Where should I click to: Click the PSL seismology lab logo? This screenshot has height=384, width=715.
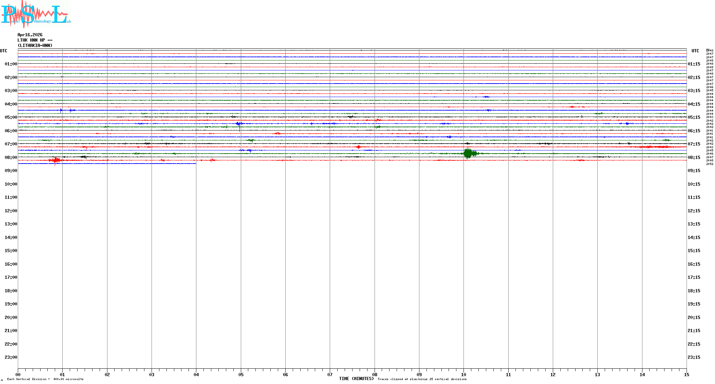(36, 14)
